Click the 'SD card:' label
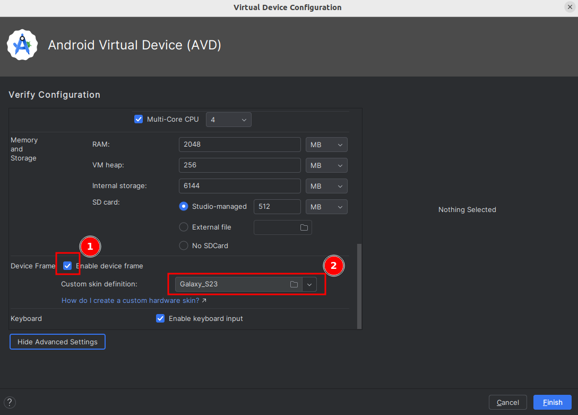 [x=106, y=202]
